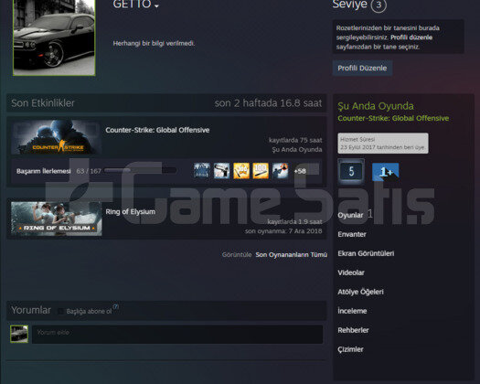
Task: Open the blue 1+ badge icon
Action: [385, 172]
